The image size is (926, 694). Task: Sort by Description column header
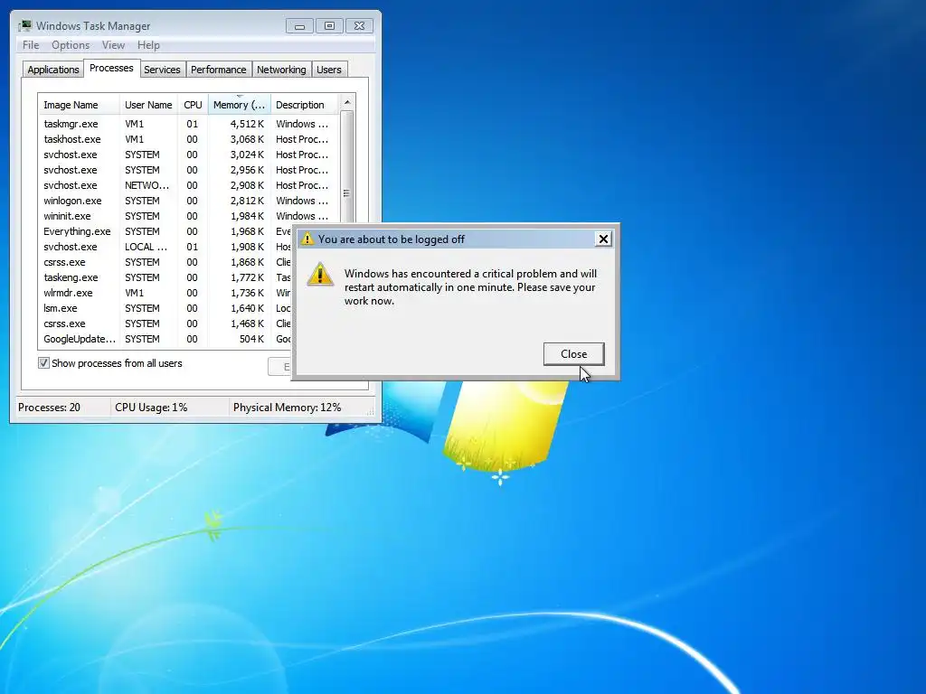coord(305,105)
